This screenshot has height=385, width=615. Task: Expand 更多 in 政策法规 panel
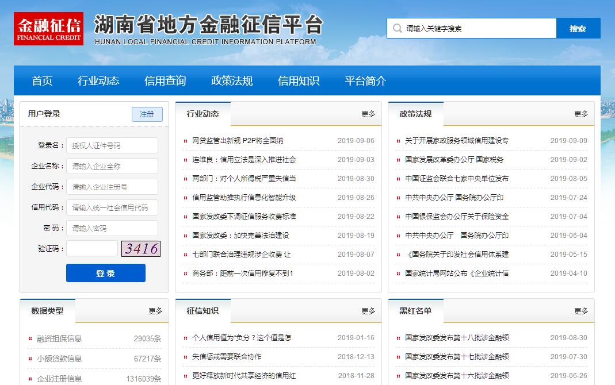[581, 114]
